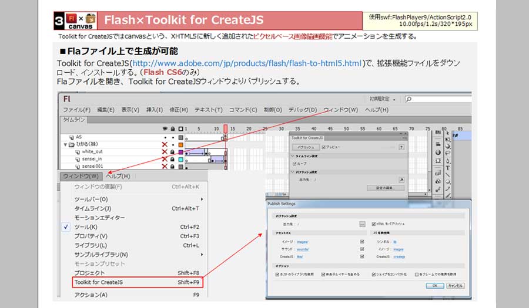Open the ウィンドウ(W) menu in top menu bar
This screenshot has height=308, width=529.
click(x=340, y=110)
